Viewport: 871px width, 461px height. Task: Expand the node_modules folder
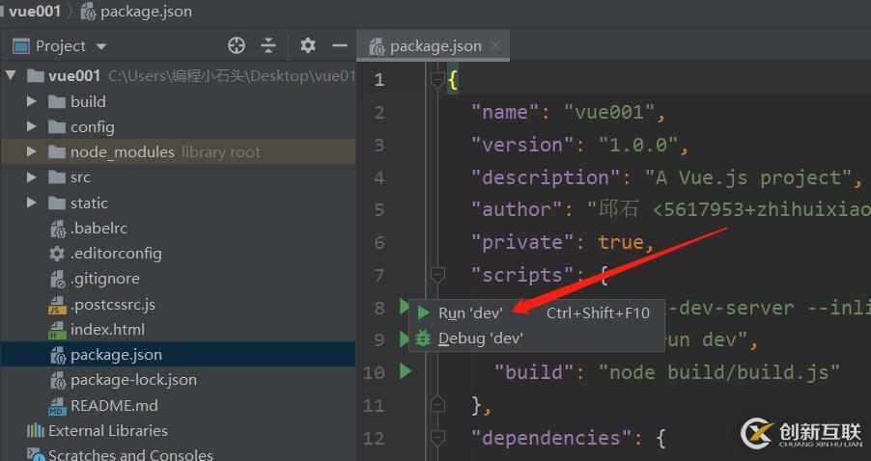pyautogui.click(x=32, y=152)
